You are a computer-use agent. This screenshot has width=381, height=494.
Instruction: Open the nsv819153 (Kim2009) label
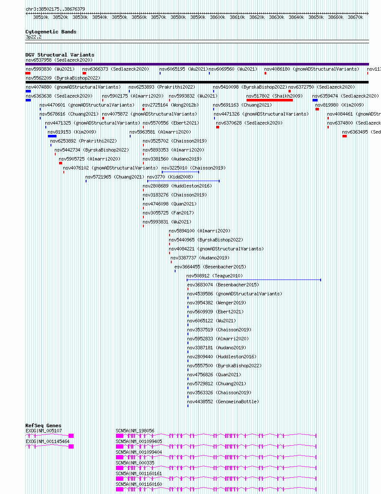(72, 132)
